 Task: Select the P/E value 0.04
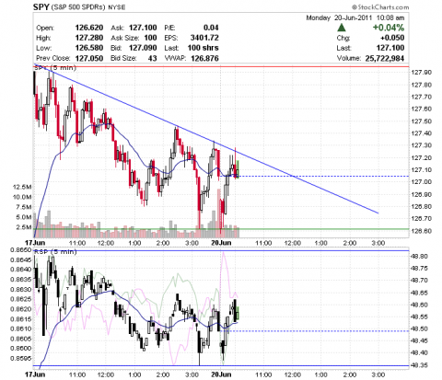pyautogui.click(x=211, y=28)
